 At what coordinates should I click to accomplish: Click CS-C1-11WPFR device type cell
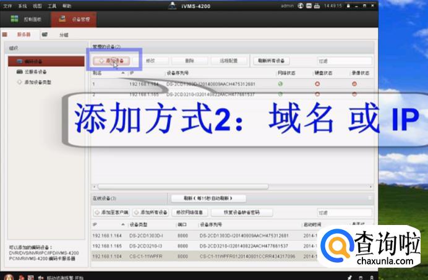[146, 257]
